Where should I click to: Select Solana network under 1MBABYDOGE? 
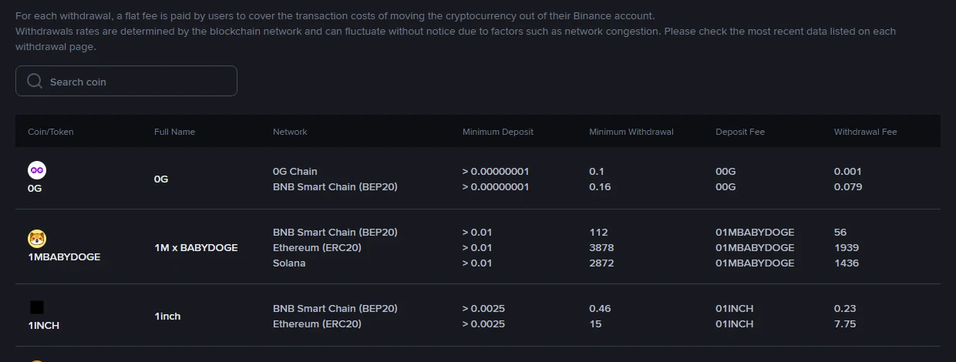tap(289, 263)
